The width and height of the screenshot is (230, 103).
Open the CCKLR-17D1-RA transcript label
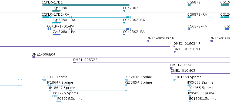[55, 15]
